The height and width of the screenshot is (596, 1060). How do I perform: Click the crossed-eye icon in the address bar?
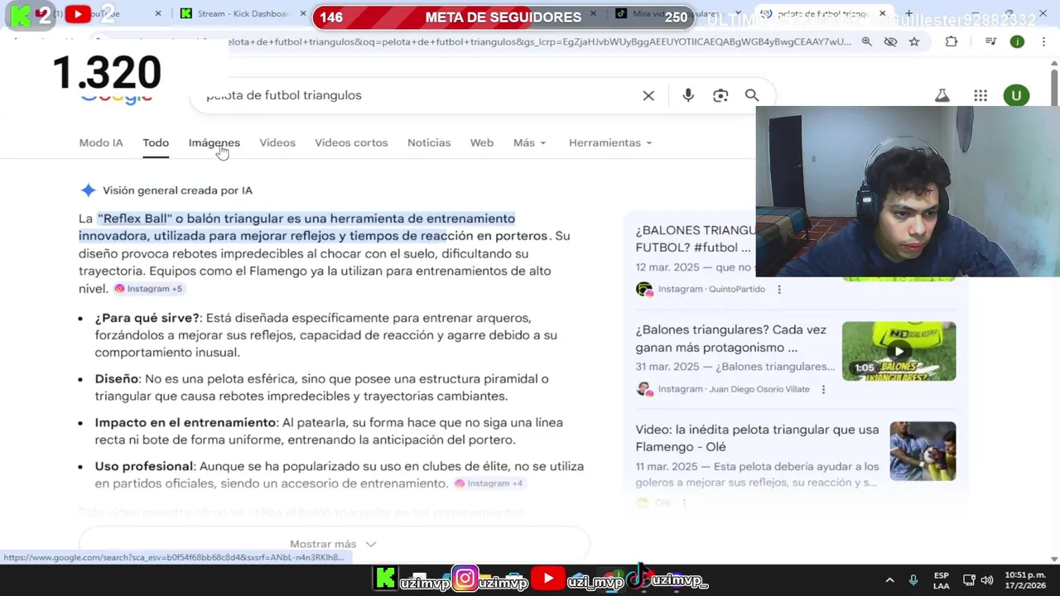pyautogui.click(x=890, y=41)
